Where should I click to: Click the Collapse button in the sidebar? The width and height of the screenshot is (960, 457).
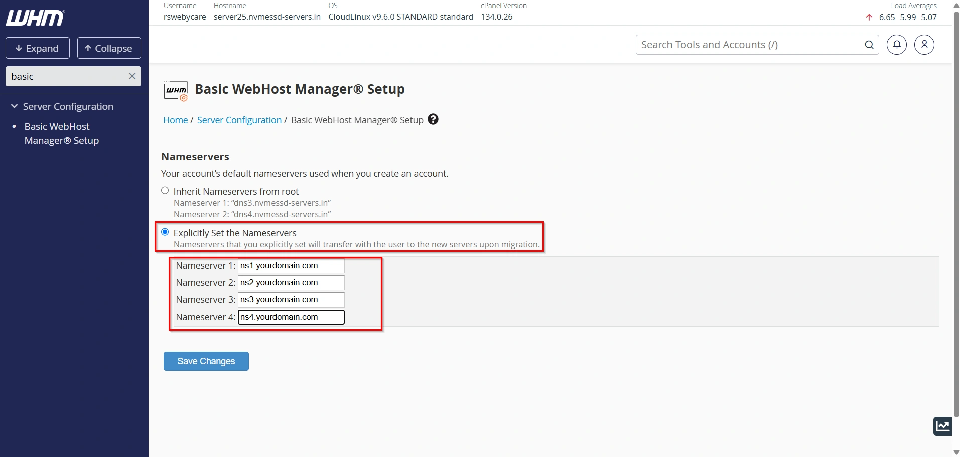pyautogui.click(x=109, y=48)
